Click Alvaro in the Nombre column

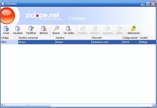coord(73,42)
